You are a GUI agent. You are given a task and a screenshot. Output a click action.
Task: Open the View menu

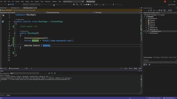click(9, 1)
